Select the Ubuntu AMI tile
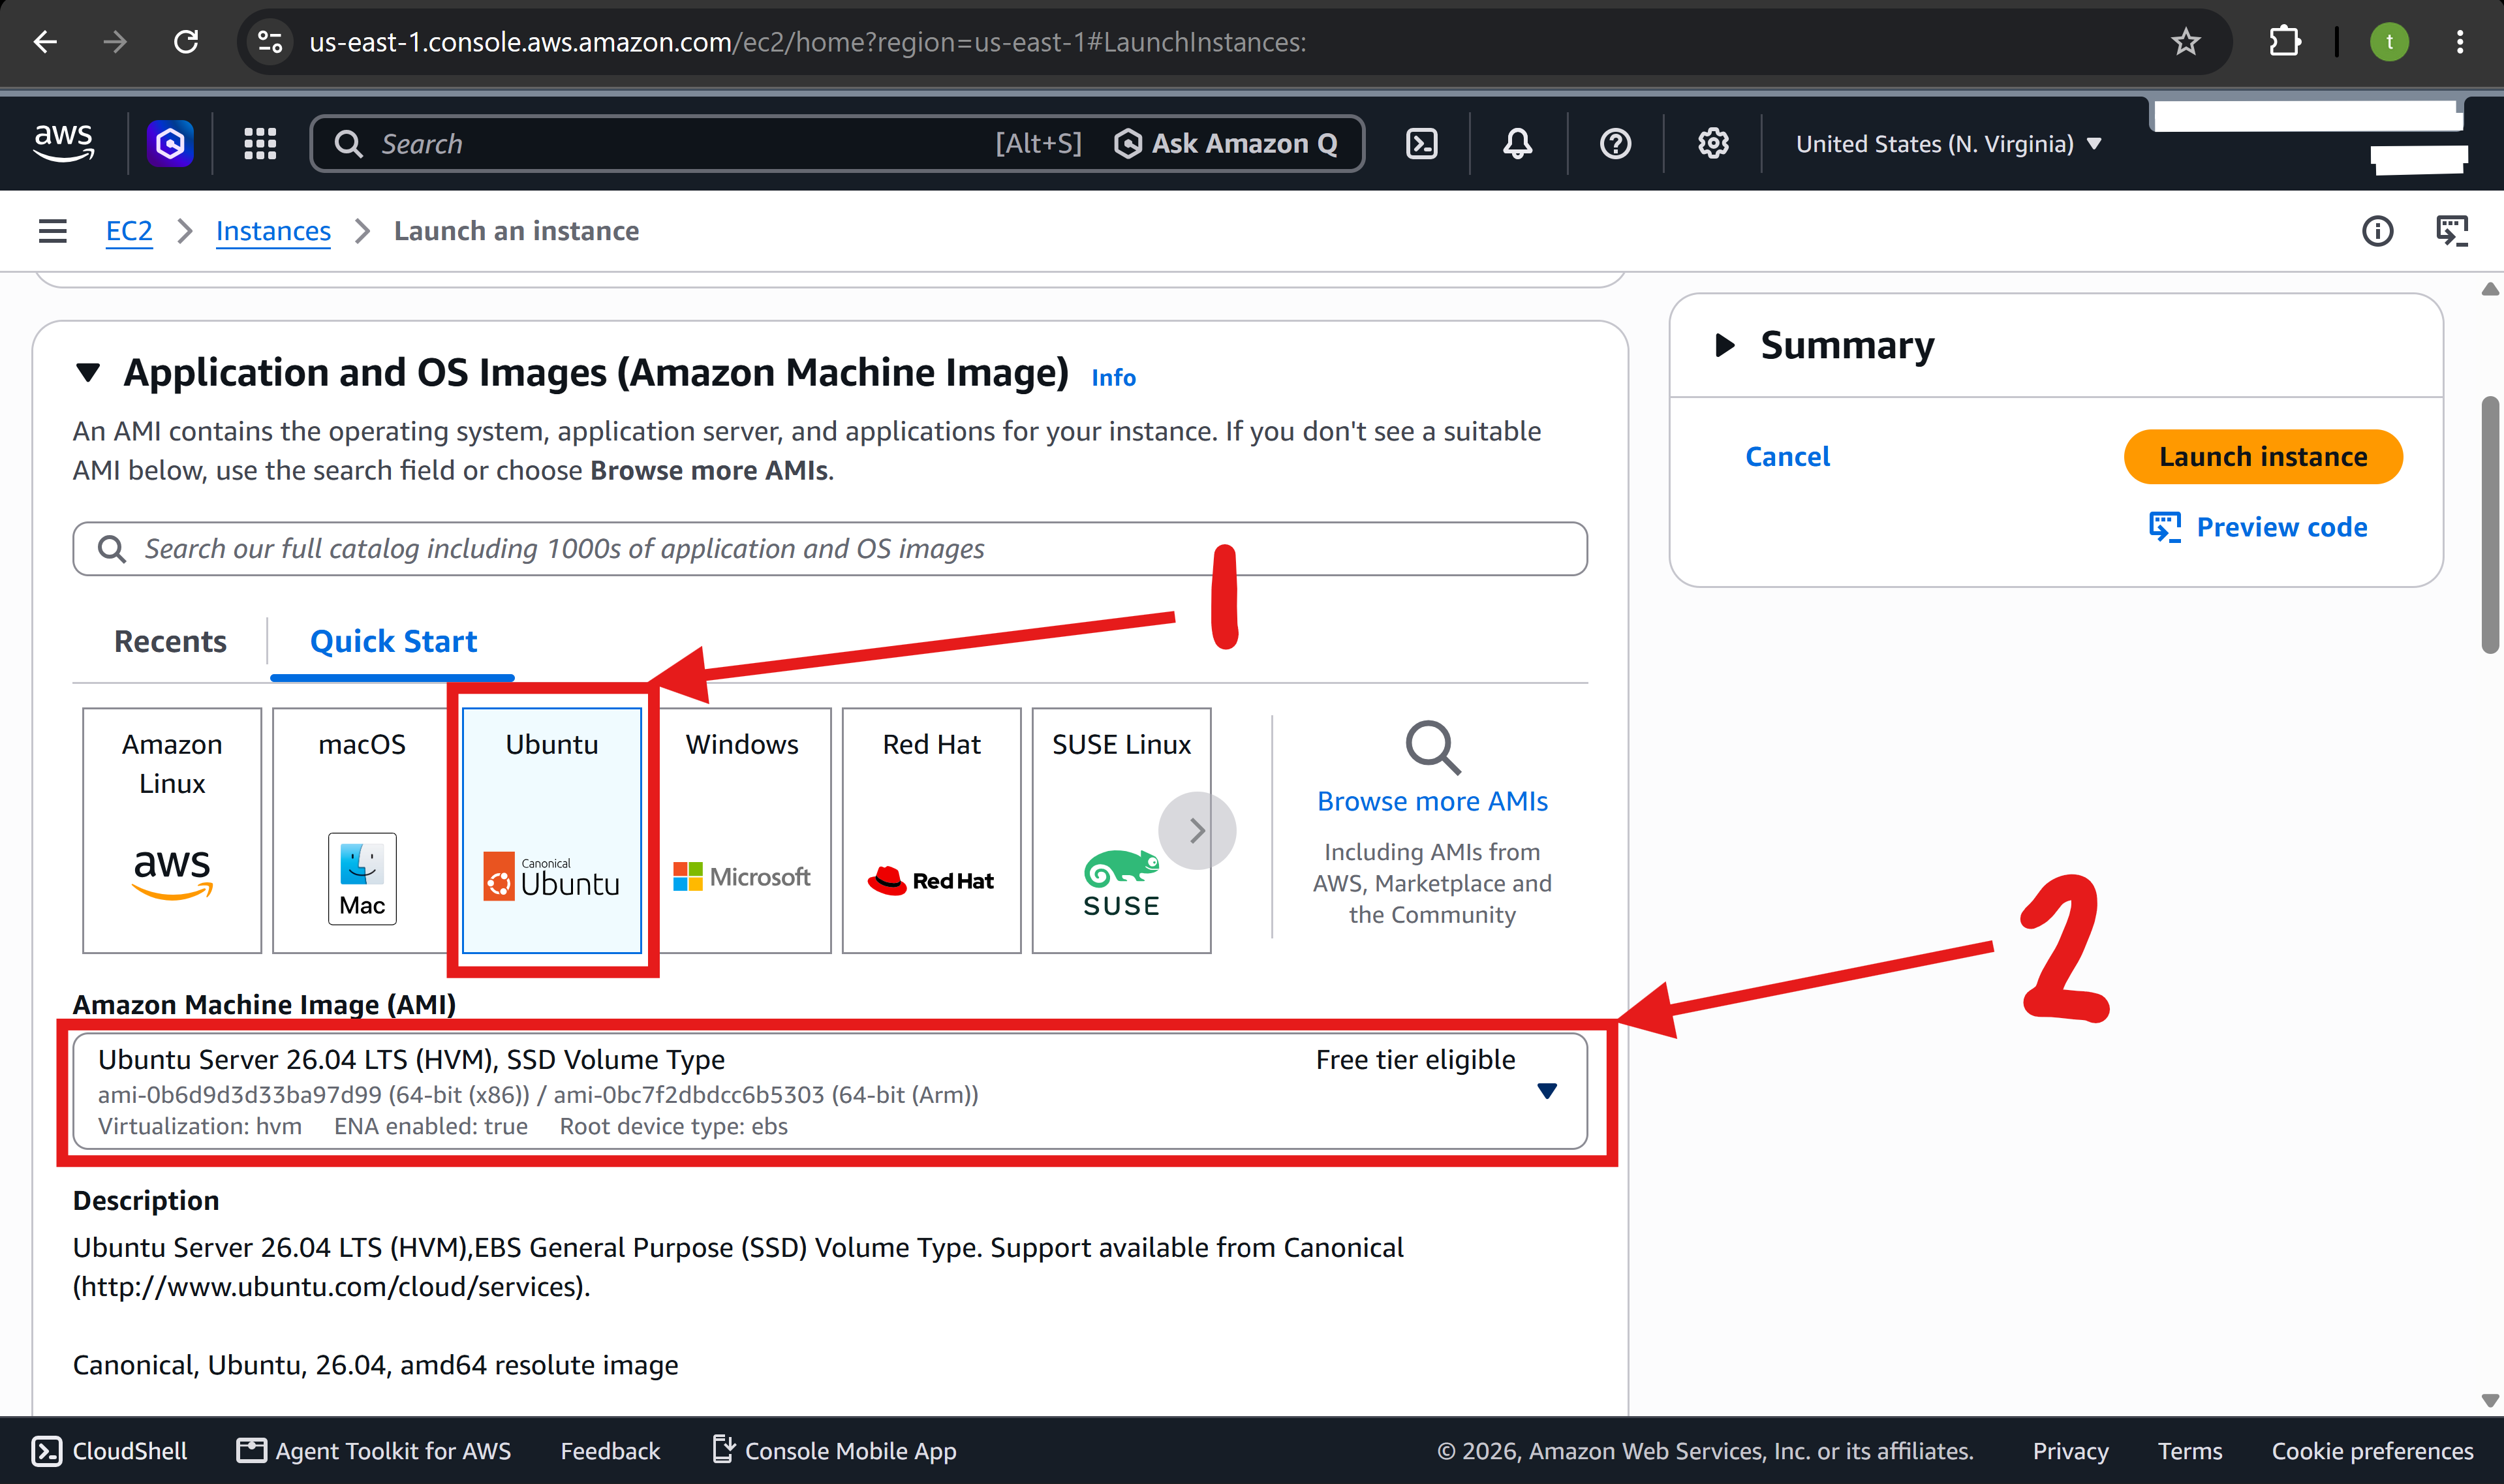This screenshot has width=2504, height=1484. coord(552,830)
